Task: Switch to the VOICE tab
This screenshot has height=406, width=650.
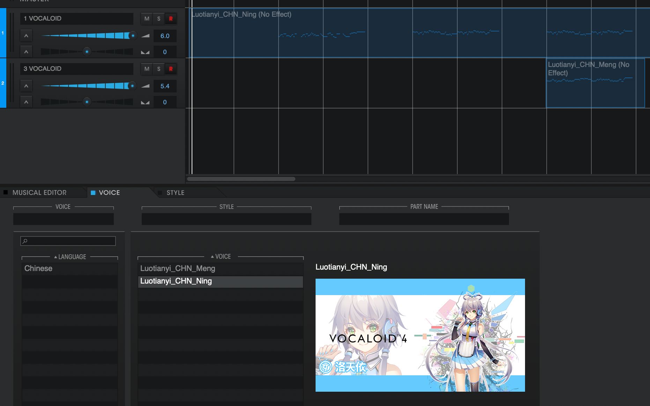Action: (x=109, y=193)
